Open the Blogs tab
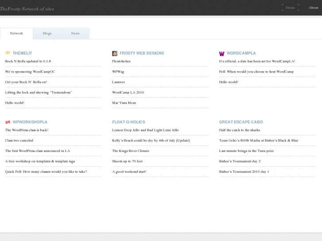The height and width of the screenshot is (241, 322). point(47,33)
